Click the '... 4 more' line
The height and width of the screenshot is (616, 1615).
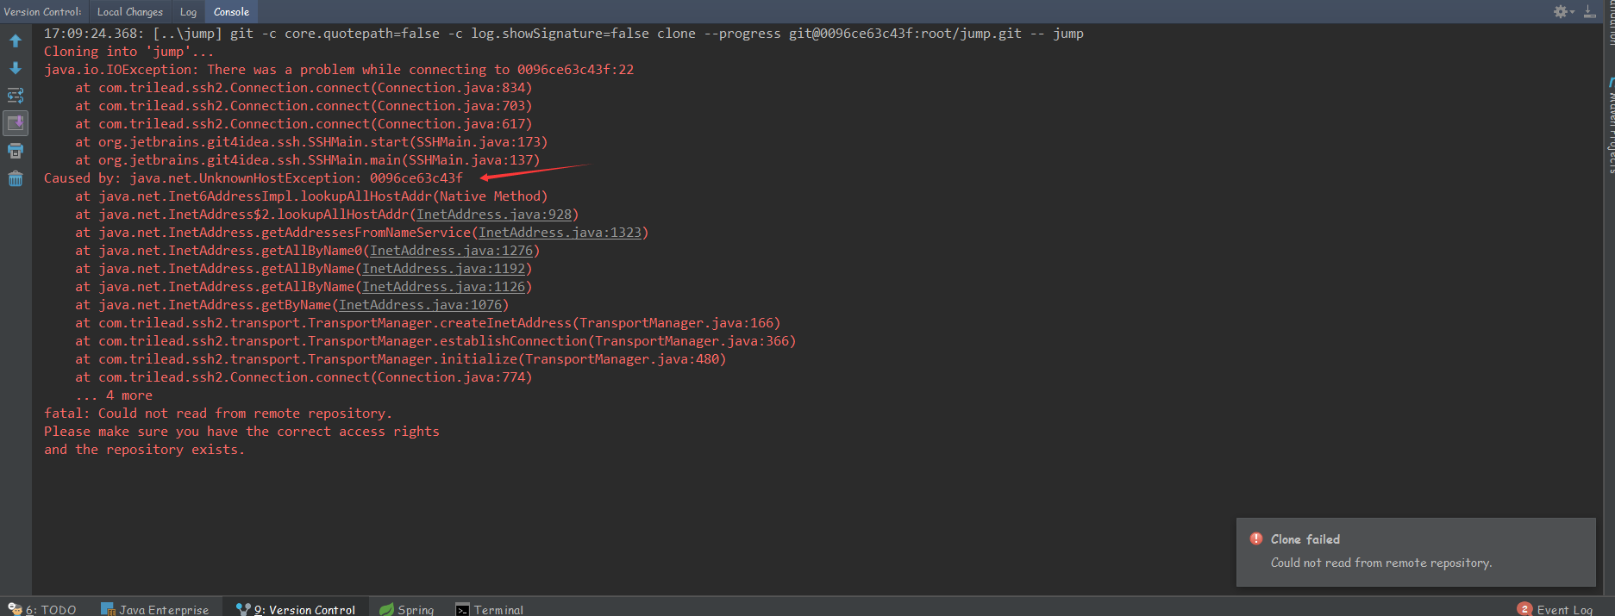coord(114,395)
